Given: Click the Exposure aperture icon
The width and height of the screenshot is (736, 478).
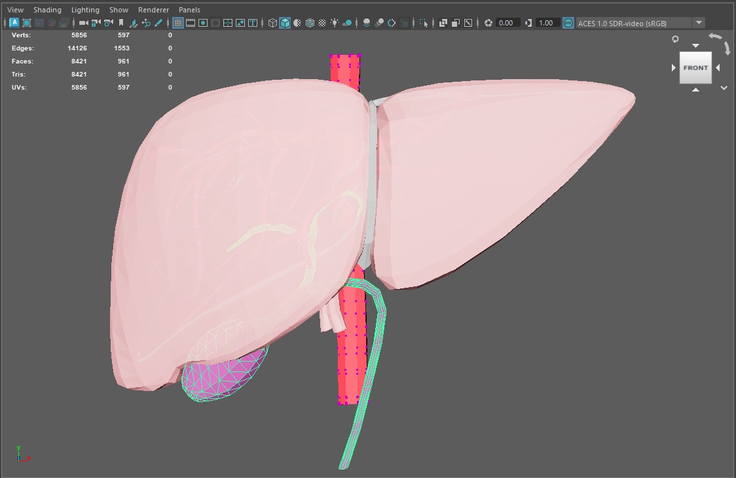Looking at the screenshot, I should [x=488, y=23].
